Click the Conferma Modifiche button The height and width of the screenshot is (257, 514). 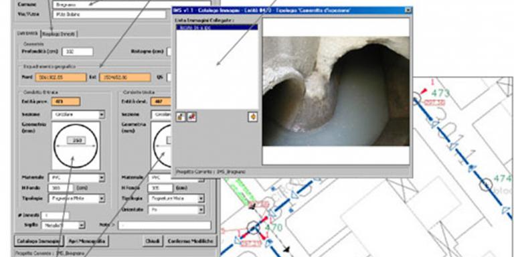pyautogui.click(x=191, y=241)
